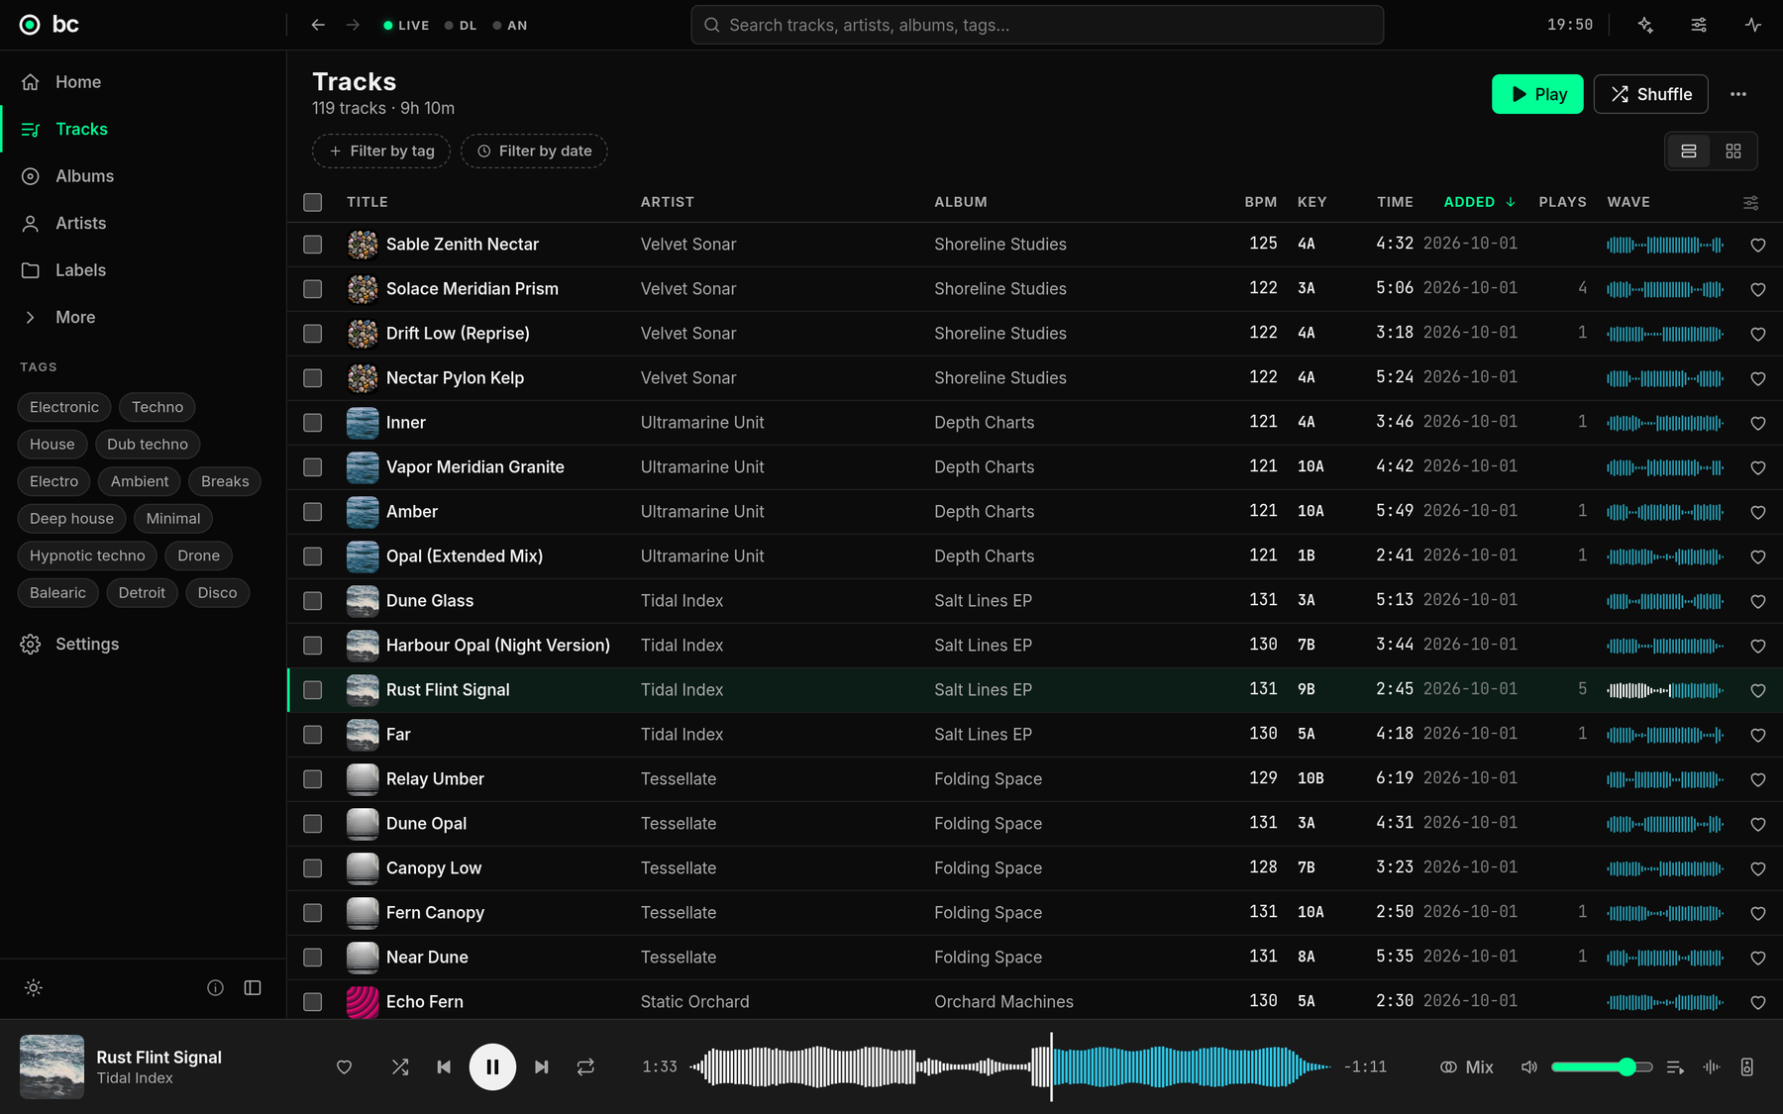Mute the volume speaker icon

click(1529, 1066)
